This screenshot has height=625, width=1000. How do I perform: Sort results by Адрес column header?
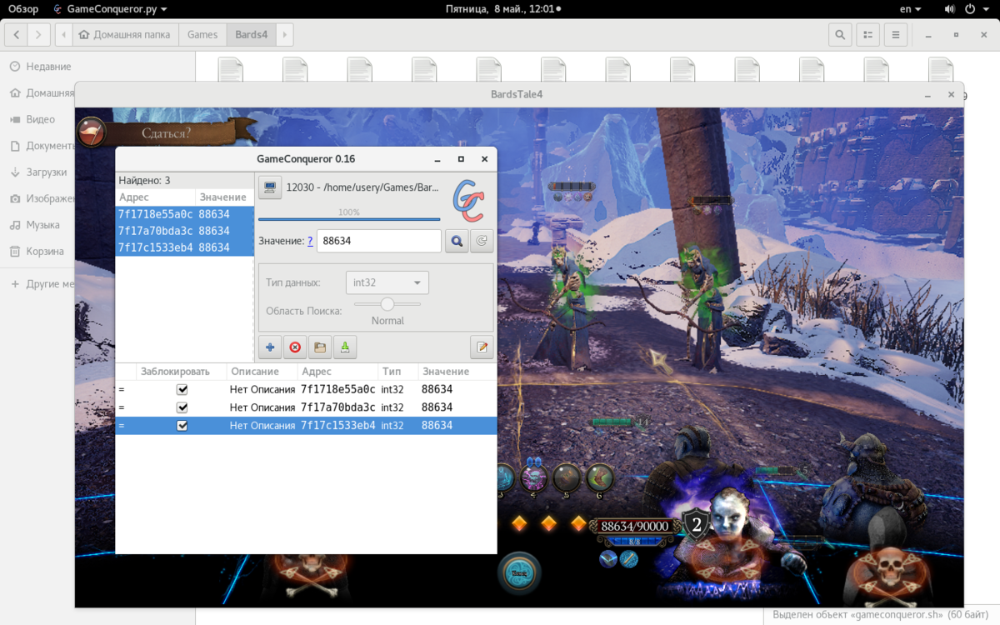155,197
